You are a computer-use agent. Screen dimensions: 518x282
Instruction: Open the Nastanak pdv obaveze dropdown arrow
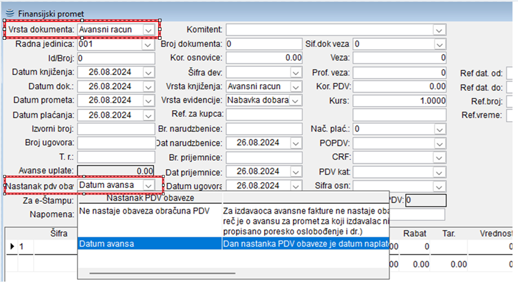(x=148, y=186)
